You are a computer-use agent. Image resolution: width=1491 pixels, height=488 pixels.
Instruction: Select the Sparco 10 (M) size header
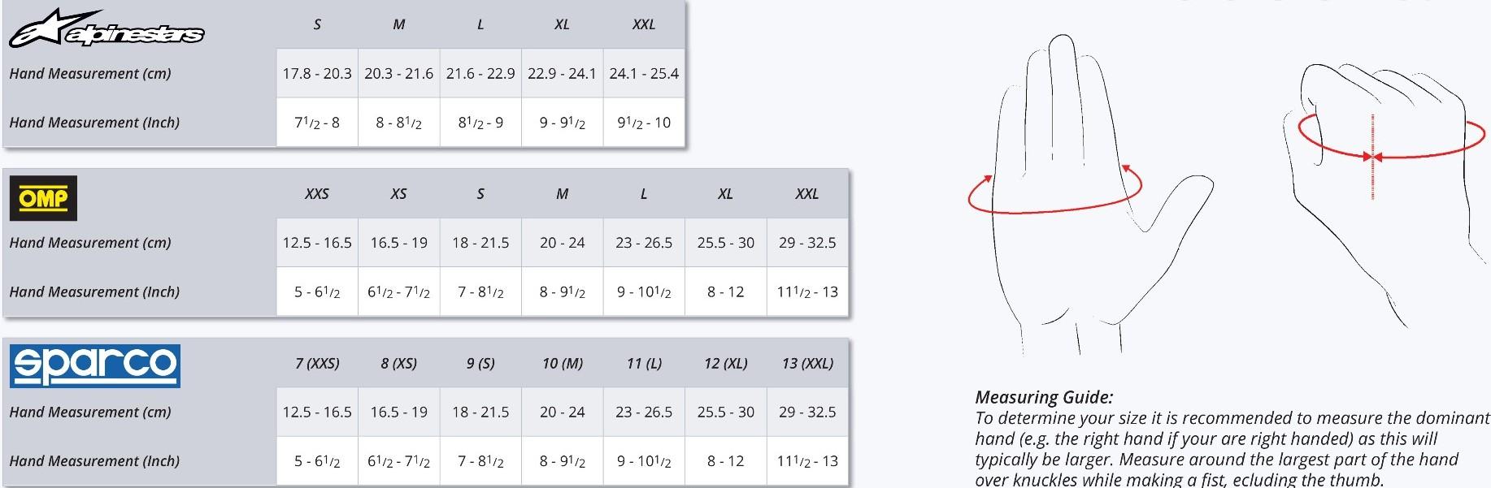pos(563,363)
